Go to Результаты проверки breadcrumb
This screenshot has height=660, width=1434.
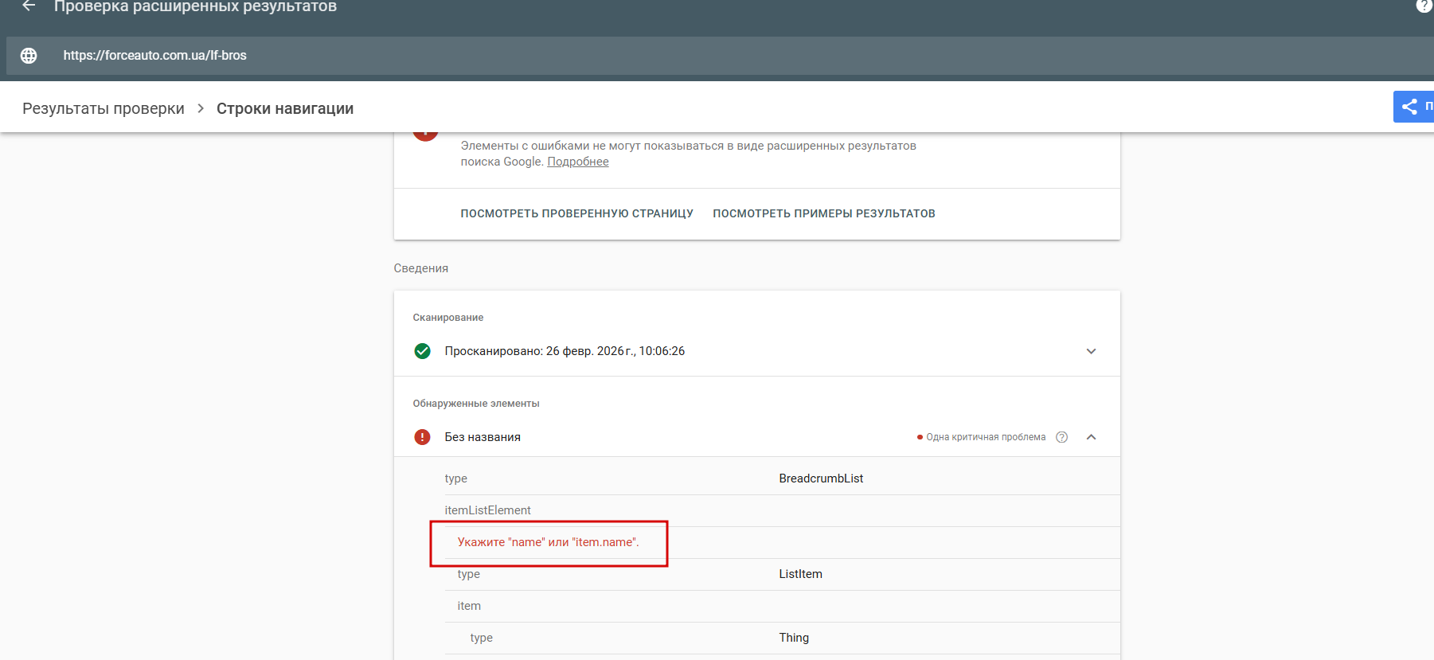(x=104, y=108)
